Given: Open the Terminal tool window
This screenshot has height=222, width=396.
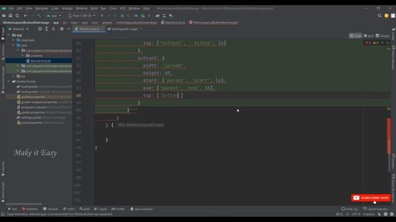Looking at the screenshot, I should (51, 209).
